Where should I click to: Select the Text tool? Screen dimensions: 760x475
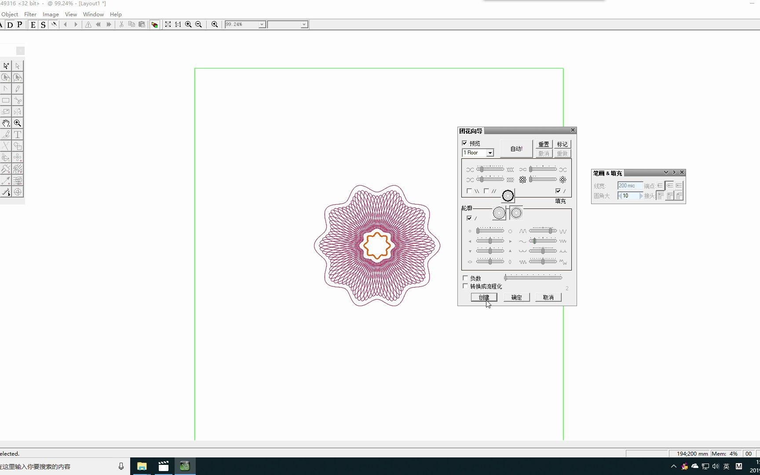click(18, 135)
